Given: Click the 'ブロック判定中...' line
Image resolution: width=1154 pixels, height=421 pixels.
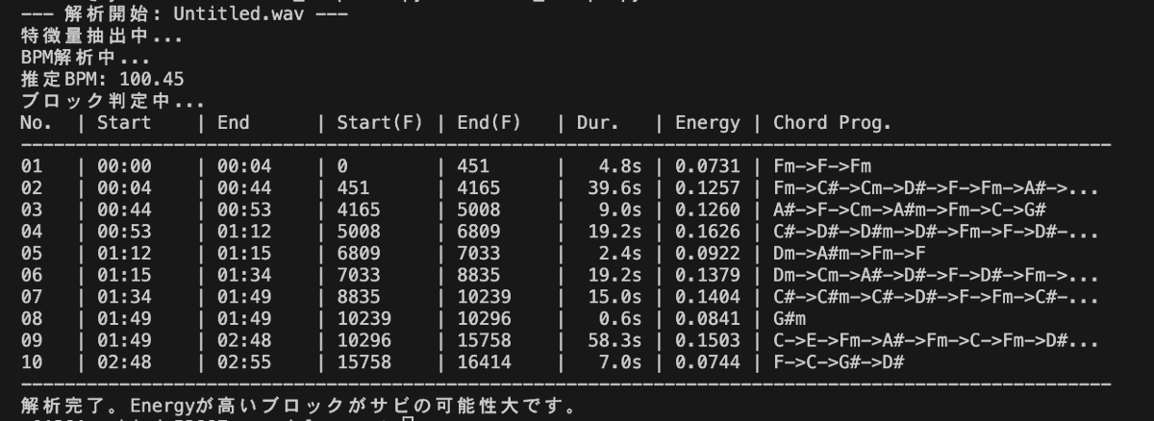Looking at the screenshot, I should pyautogui.click(x=112, y=100).
